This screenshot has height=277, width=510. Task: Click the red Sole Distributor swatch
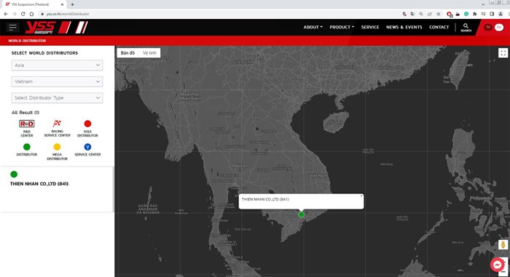point(87,124)
